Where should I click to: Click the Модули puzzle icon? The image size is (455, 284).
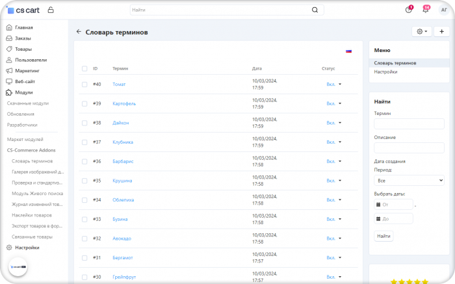tap(9, 92)
